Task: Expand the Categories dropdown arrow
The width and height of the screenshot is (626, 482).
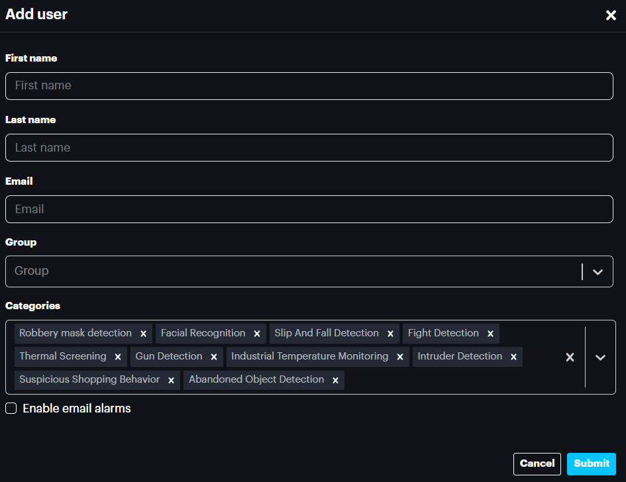Action: [600, 357]
